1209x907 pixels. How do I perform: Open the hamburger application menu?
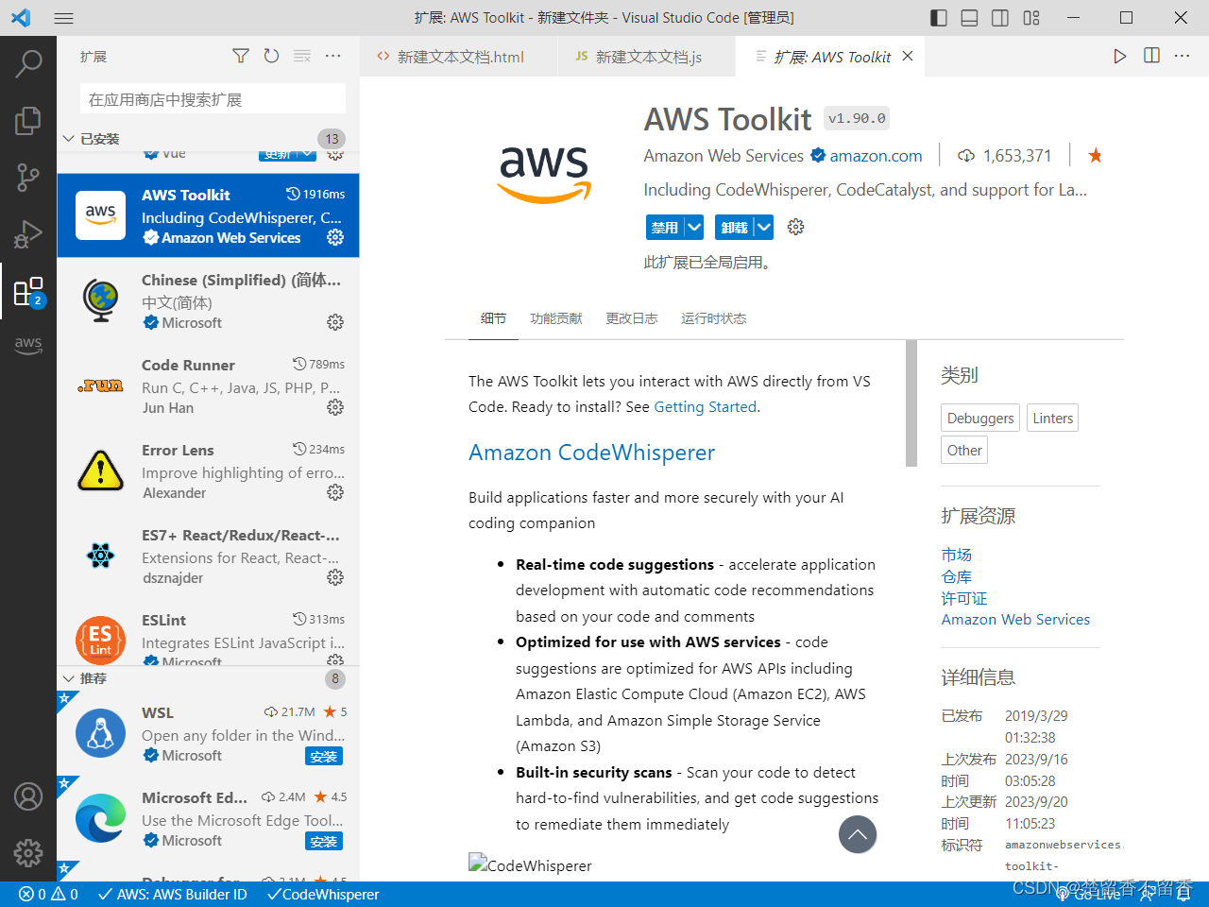pos(64,18)
